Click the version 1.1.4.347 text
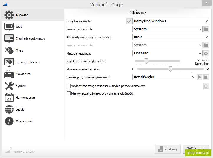This screenshot has height=158, width=213. (x=24, y=152)
